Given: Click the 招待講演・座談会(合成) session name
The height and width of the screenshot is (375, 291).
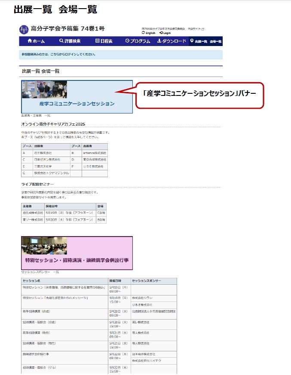Looking at the screenshot, I should coord(39,323).
